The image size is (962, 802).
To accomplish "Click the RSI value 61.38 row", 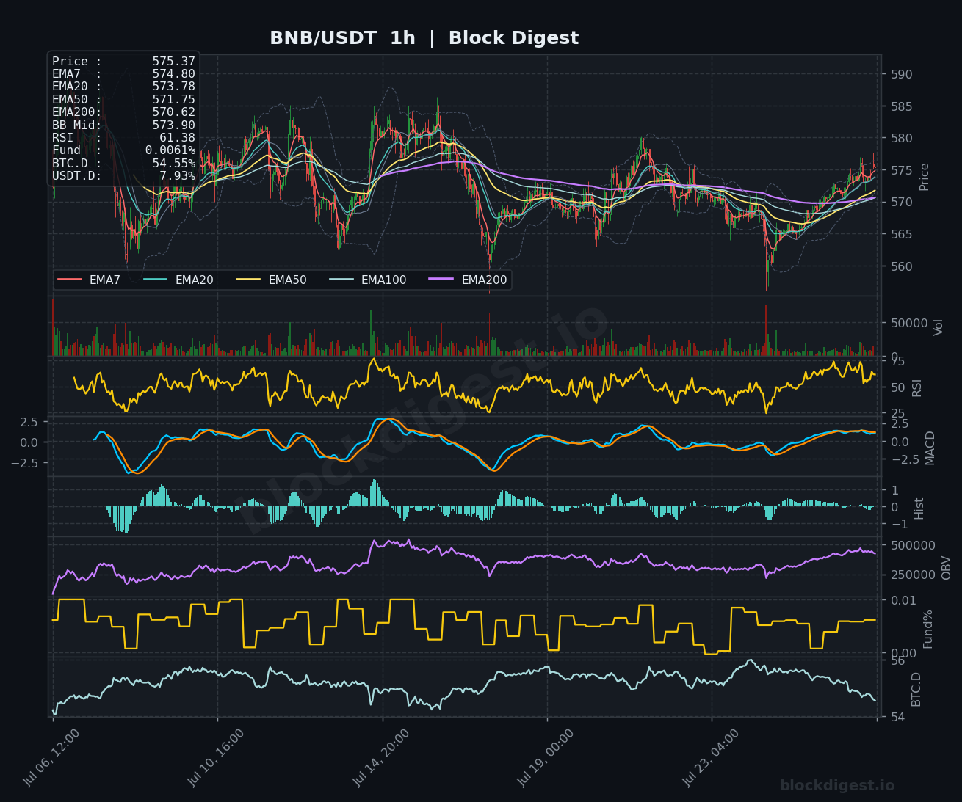I will [x=123, y=138].
